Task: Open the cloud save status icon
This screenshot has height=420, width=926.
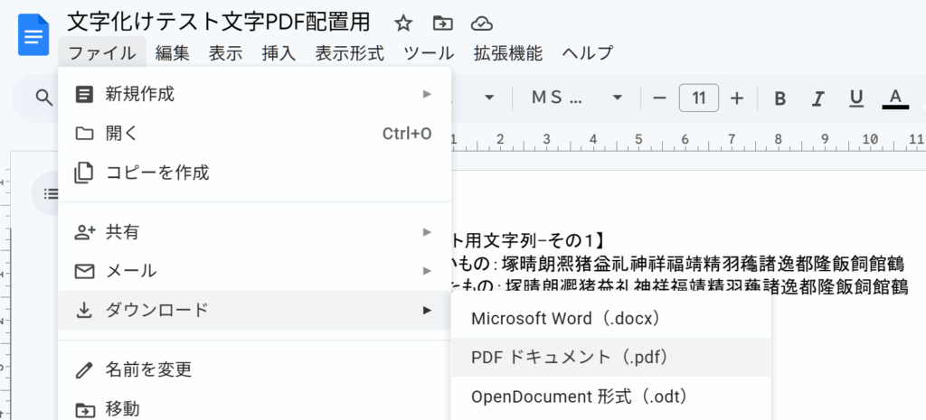Action: tap(483, 23)
